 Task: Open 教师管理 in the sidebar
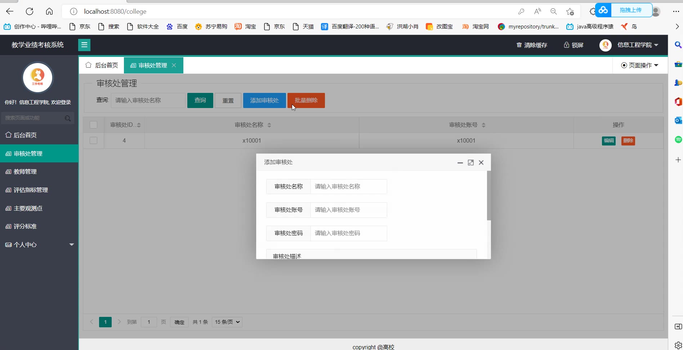[25, 172]
